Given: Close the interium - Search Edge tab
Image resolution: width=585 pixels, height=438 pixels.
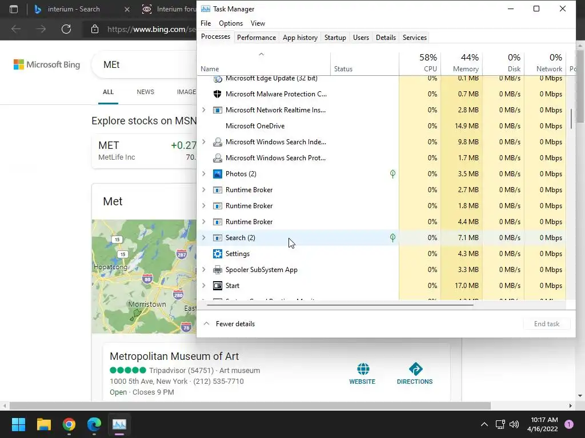Looking at the screenshot, I should 127,9.
